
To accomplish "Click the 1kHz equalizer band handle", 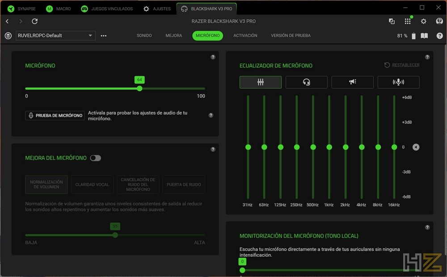I will click(329, 147).
